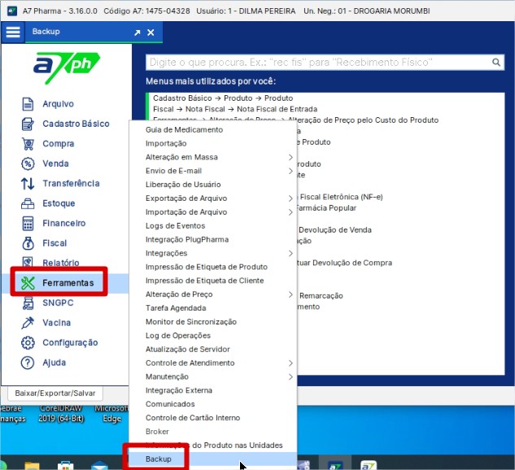The width and height of the screenshot is (515, 470).
Task: Select Backup from the Ferramentas menu
Action: (159, 459)
